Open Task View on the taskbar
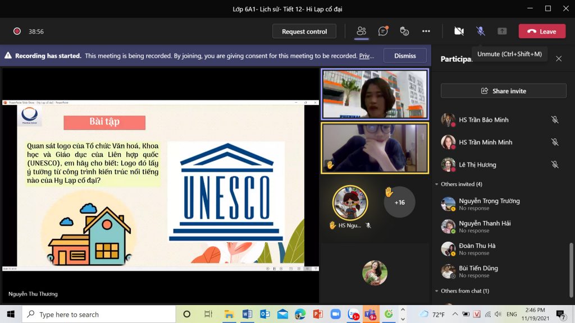 coord(208,314)
